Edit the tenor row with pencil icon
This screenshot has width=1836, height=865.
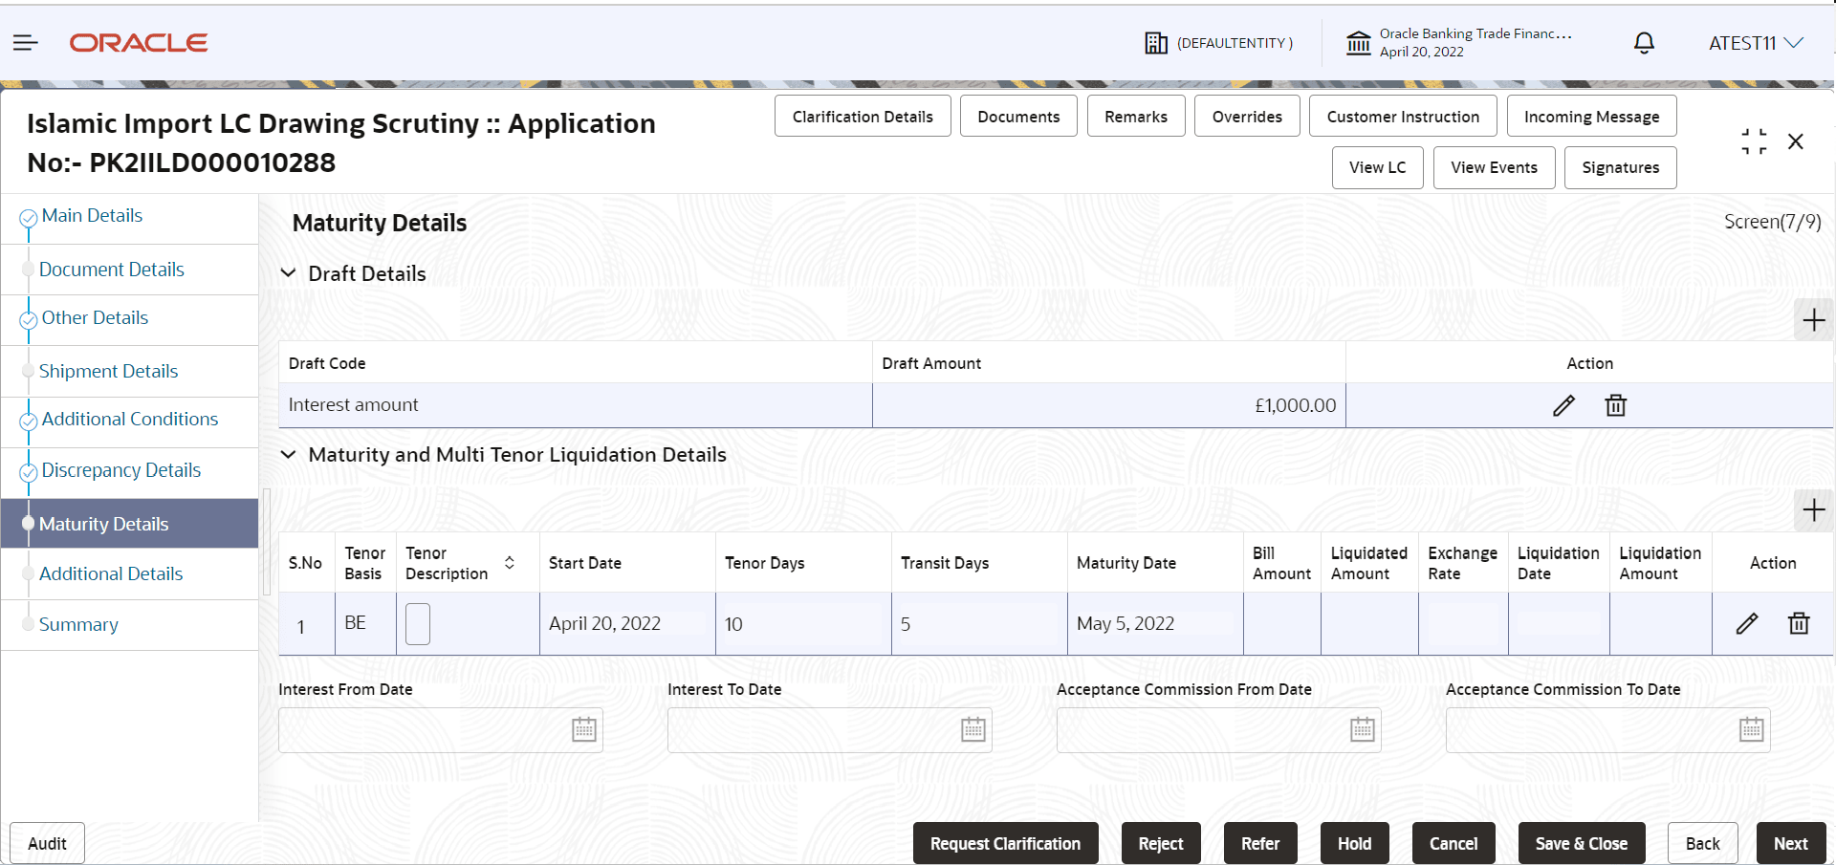click(1747, 623)
